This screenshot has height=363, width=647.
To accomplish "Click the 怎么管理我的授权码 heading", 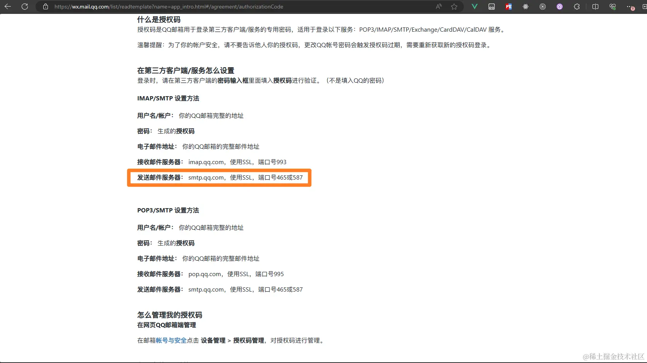I will click(x=170, y=315).
